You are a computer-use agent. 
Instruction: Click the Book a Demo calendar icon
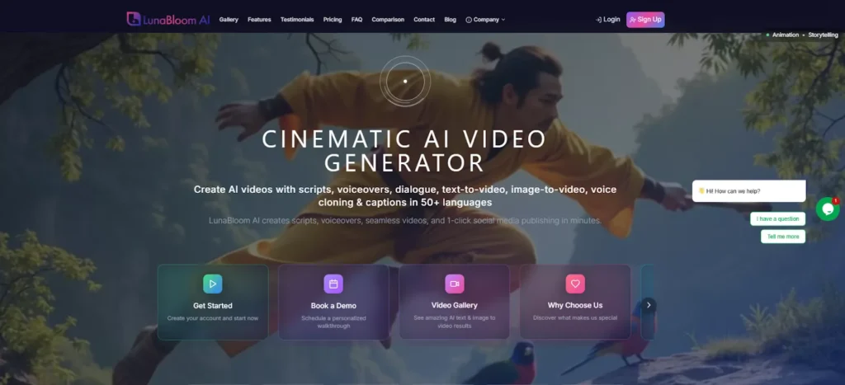[333, 284]
